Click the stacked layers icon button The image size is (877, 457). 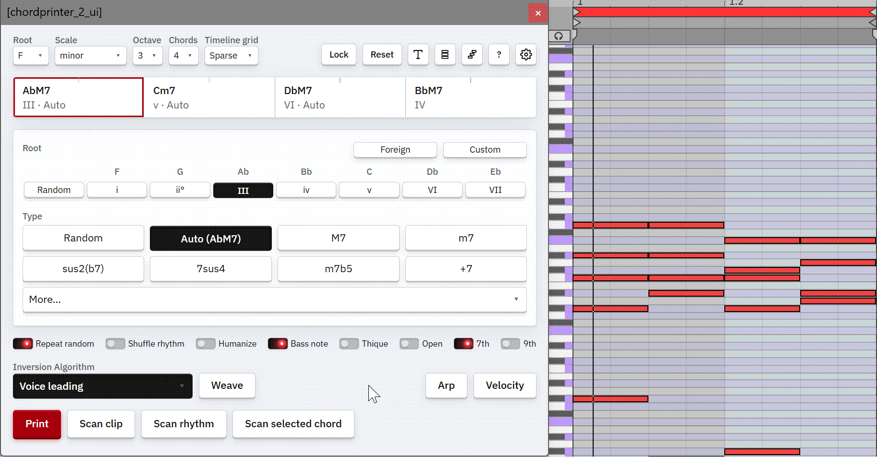(x=445, y=55)
